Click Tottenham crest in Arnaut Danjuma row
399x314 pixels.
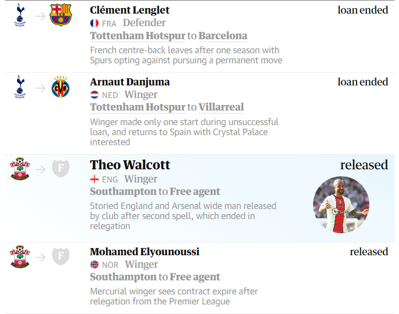point(20,87)
